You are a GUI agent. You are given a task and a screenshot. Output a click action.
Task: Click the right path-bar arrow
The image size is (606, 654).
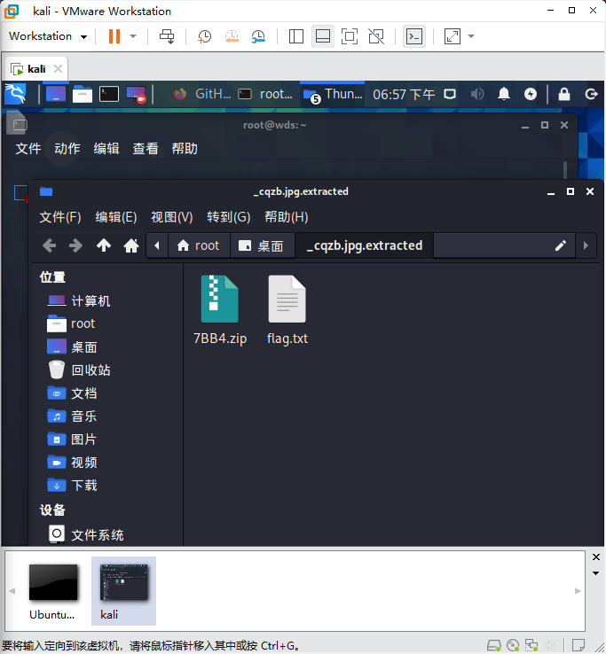coord(586,245)
